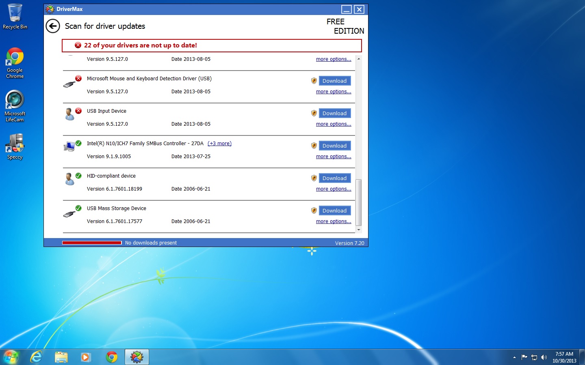Download the USB Mass Storage Device driver

pyautogui.click(x=335, y=210)
